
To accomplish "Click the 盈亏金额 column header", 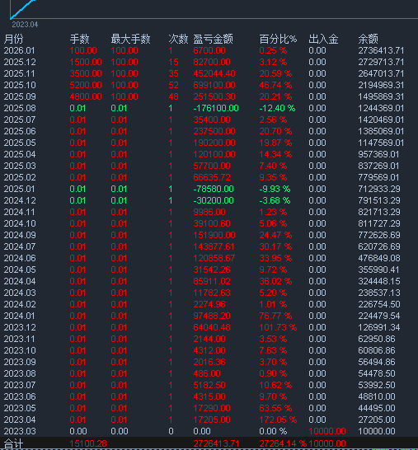I will point(213,39).
